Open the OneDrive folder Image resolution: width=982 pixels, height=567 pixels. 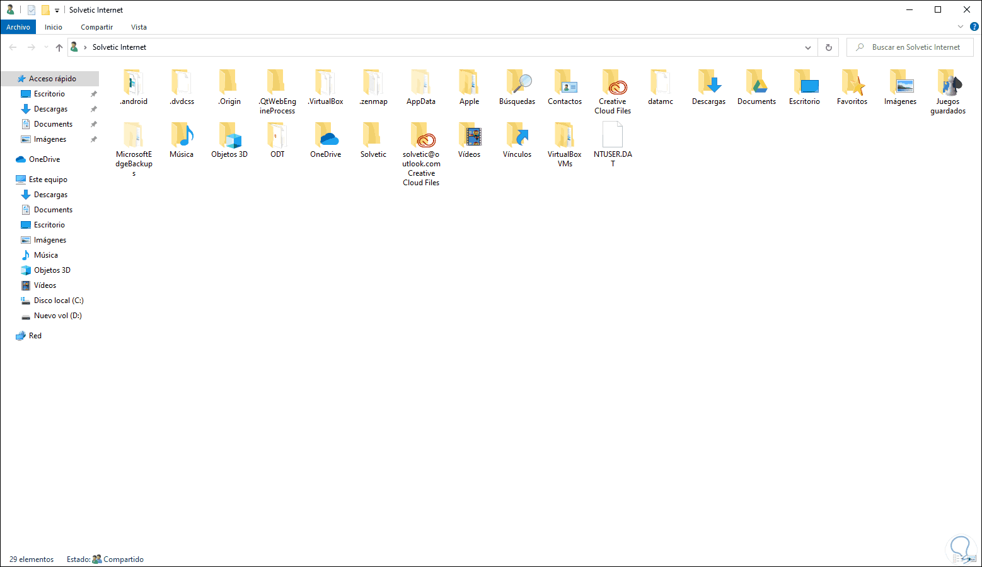pos(325,139)
